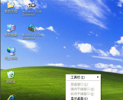Image resolution: width=123 pixels, height=100 pixels.
Task: Click the 我的文档 label text
Action: point(11,11)
